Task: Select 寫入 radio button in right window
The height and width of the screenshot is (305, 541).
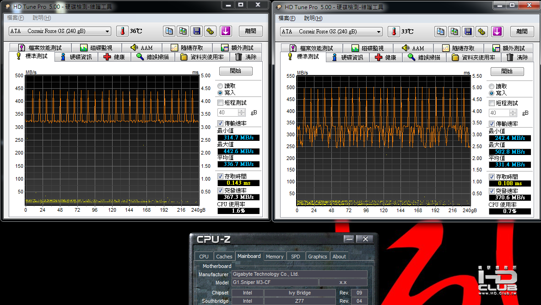Action: point(492,93)
